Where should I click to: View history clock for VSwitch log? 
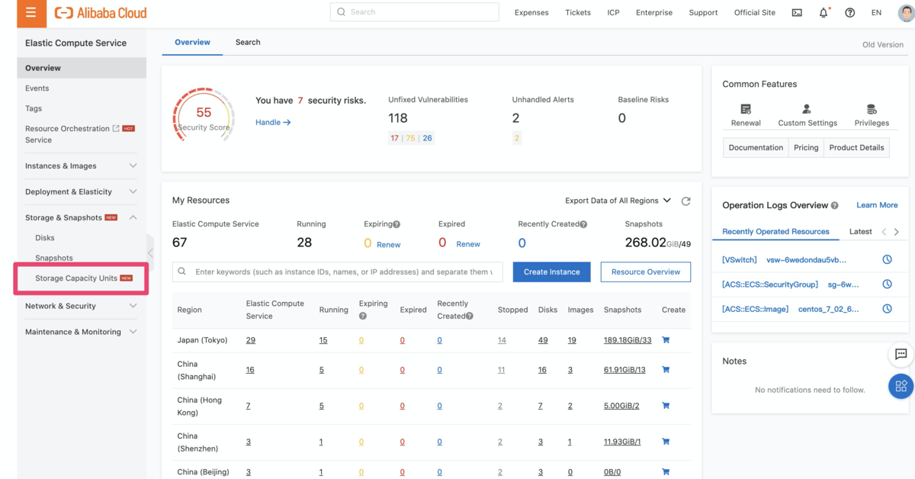pyautogui.click(x=887, y=259)
